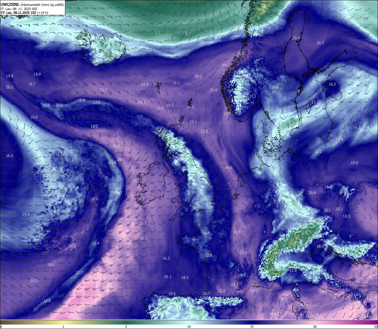The height and width of the screenshot is (329, 378).
Task: Select the 13.0 value label
Action: [96, 102]
